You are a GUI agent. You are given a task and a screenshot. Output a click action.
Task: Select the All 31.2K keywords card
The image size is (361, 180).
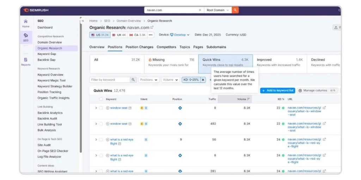[x=117, y=64]
